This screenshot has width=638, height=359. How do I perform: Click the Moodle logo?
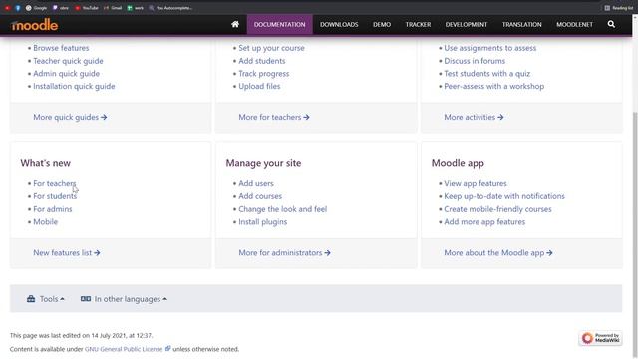coord(34,25)
